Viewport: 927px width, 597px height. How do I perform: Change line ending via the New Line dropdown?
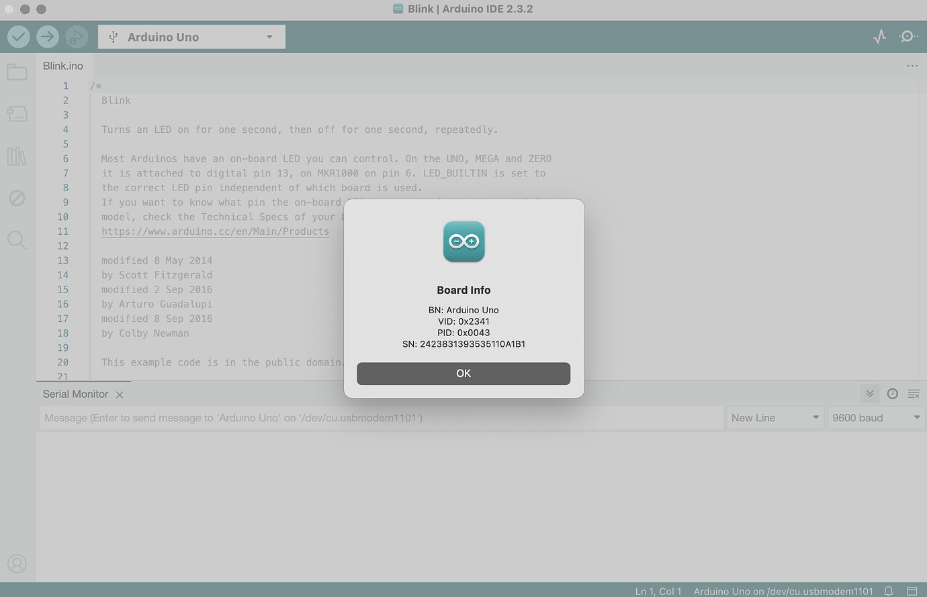pyautogui.click(x=775, y=417)
